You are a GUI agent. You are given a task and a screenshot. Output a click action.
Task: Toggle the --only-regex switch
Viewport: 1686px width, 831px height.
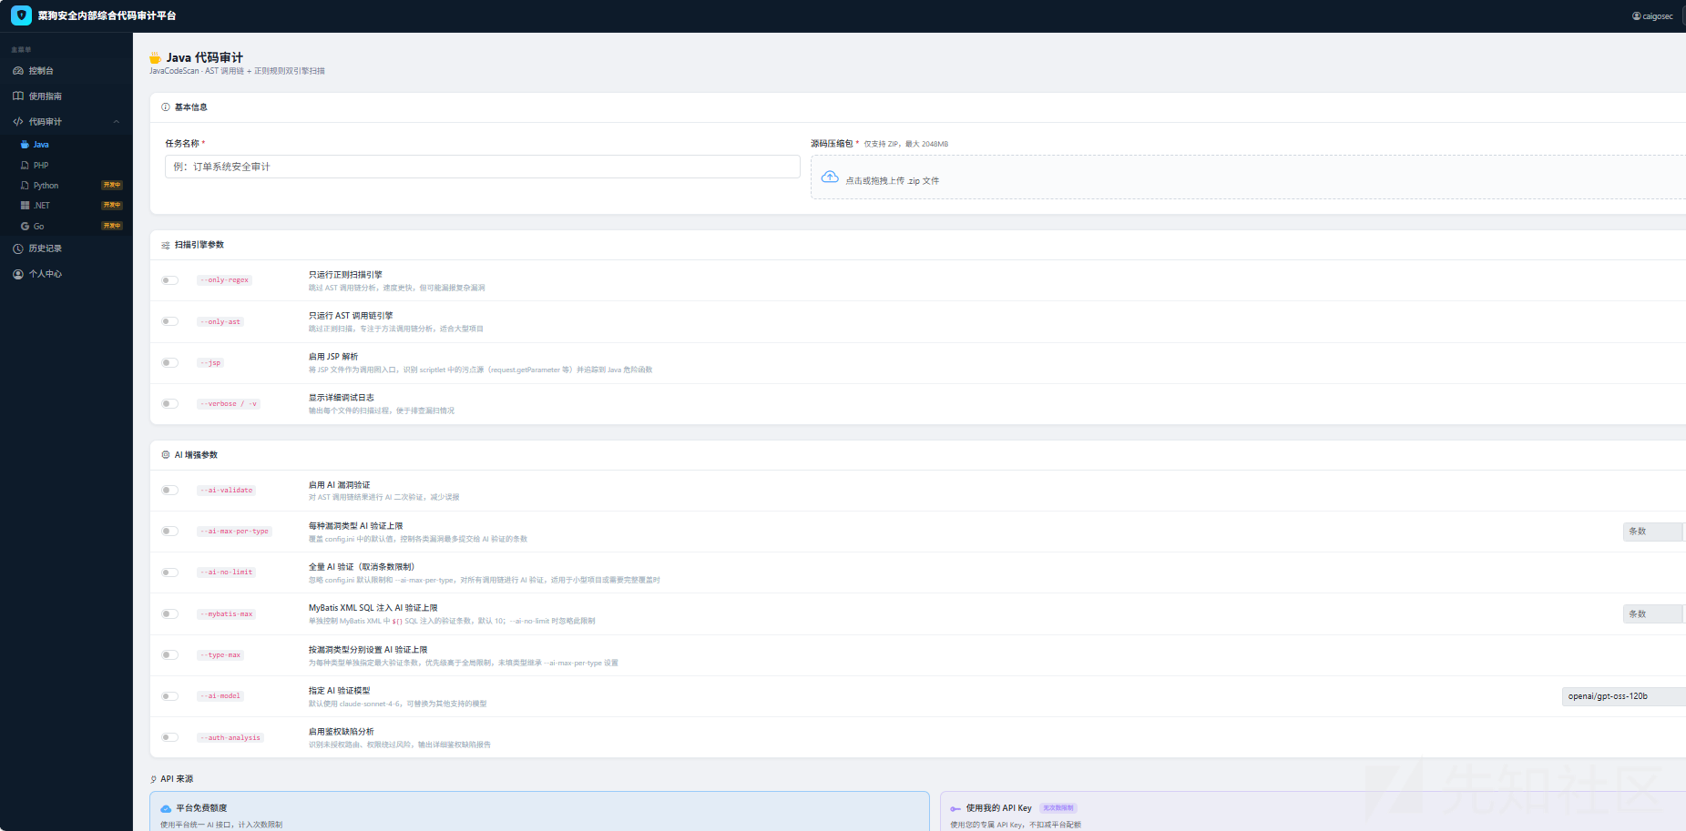click(x=170, y=280)
